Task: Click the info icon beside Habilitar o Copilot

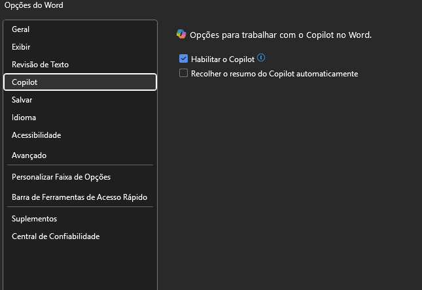Action: click(x=261, y=57)
